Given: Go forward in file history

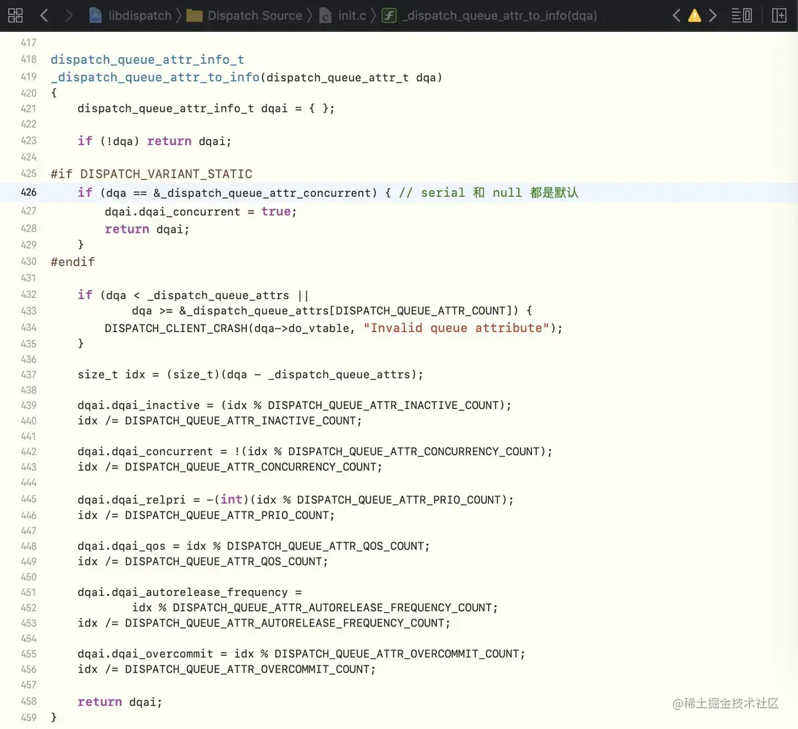Looking at the screenshot, I should (68, 15).
